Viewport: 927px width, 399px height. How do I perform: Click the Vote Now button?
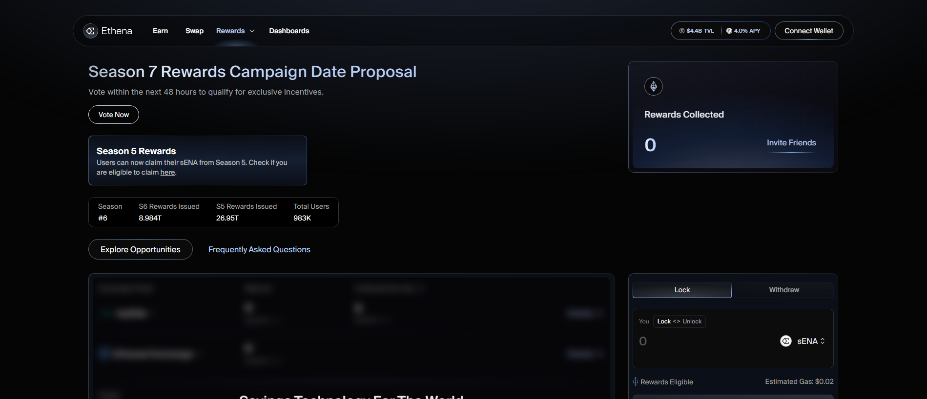114,115
